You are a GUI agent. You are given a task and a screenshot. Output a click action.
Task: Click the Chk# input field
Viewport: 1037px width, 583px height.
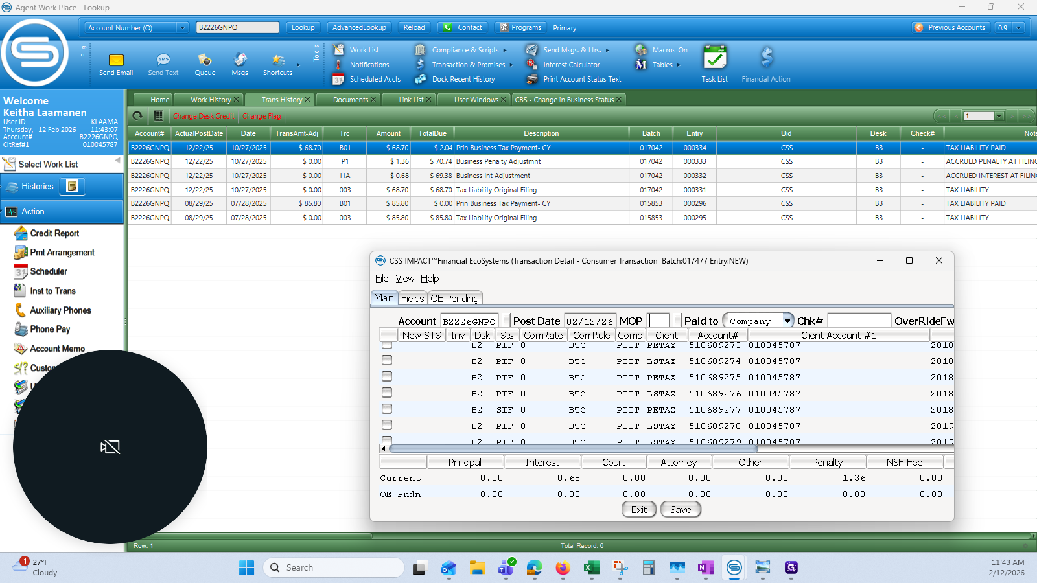(859, 321)
